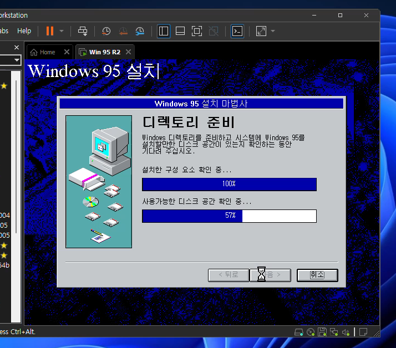The height and width of the screenshot is (348, 396).
Task: Toggle the thumbnail bar view icon
Action: 180,31
